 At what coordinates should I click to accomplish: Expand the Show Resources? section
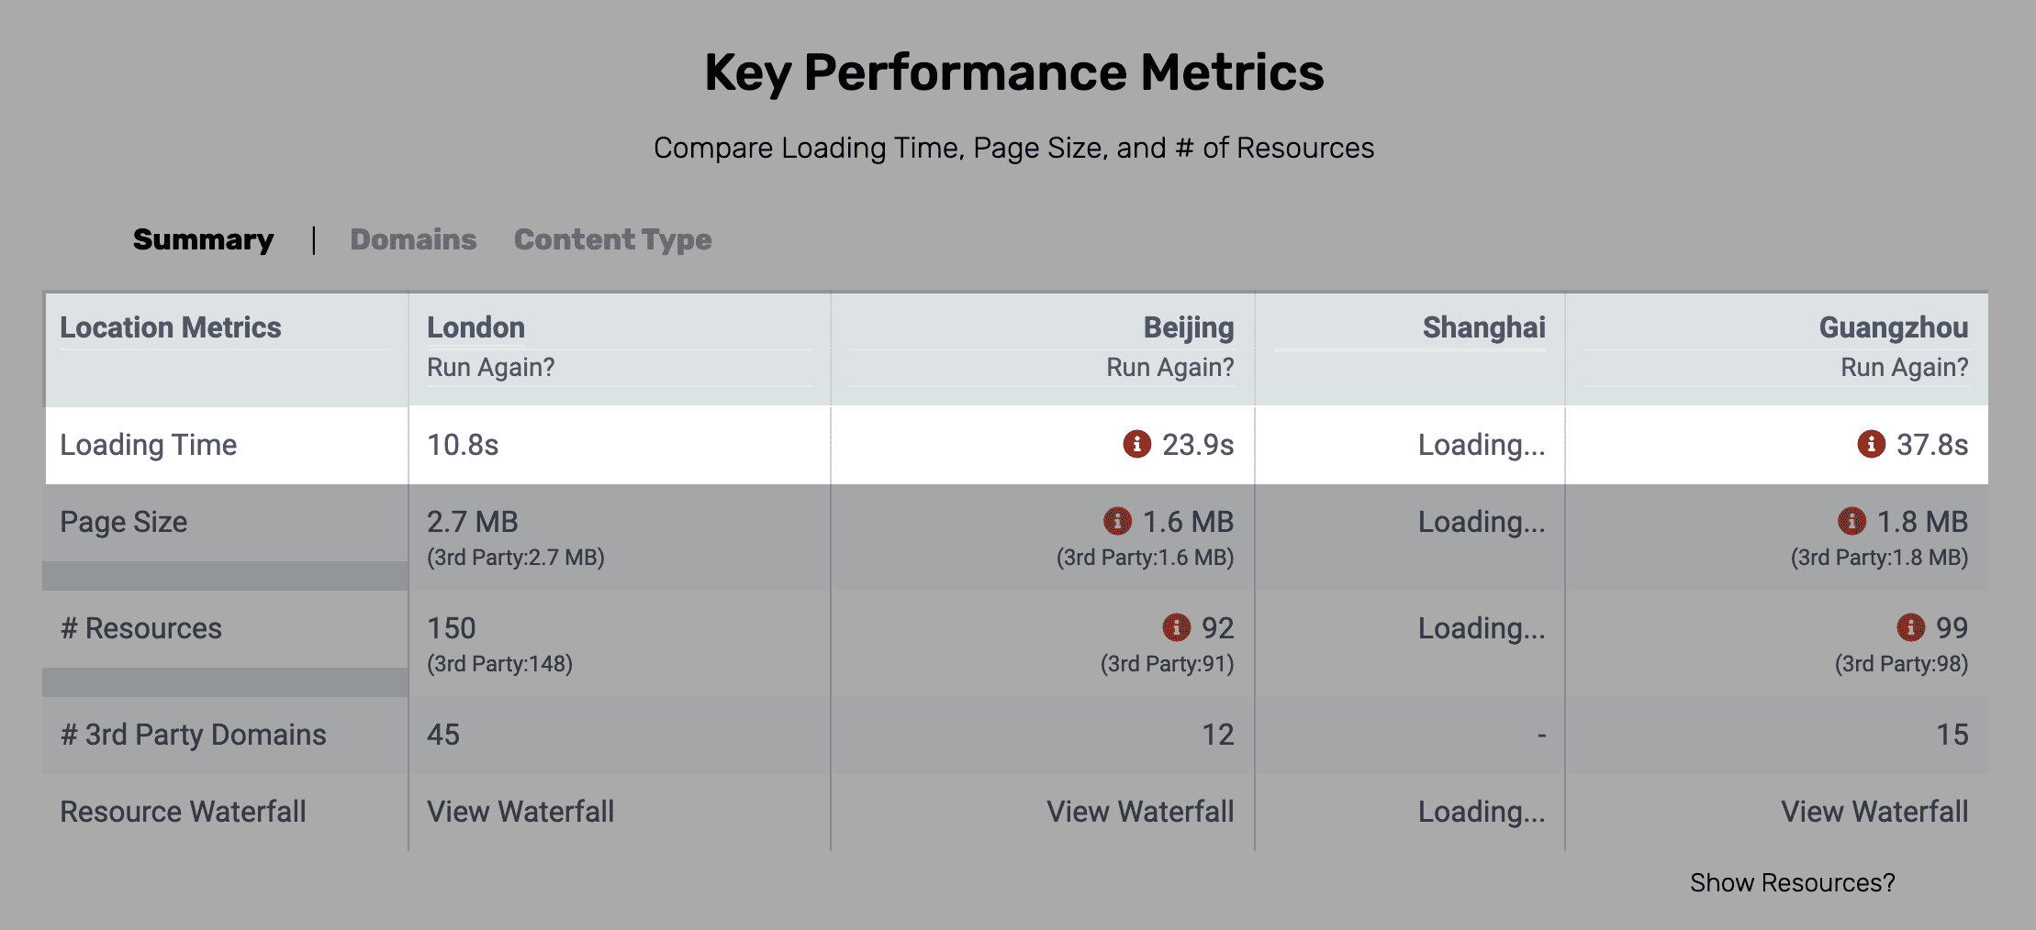(x=1792, y=882)
